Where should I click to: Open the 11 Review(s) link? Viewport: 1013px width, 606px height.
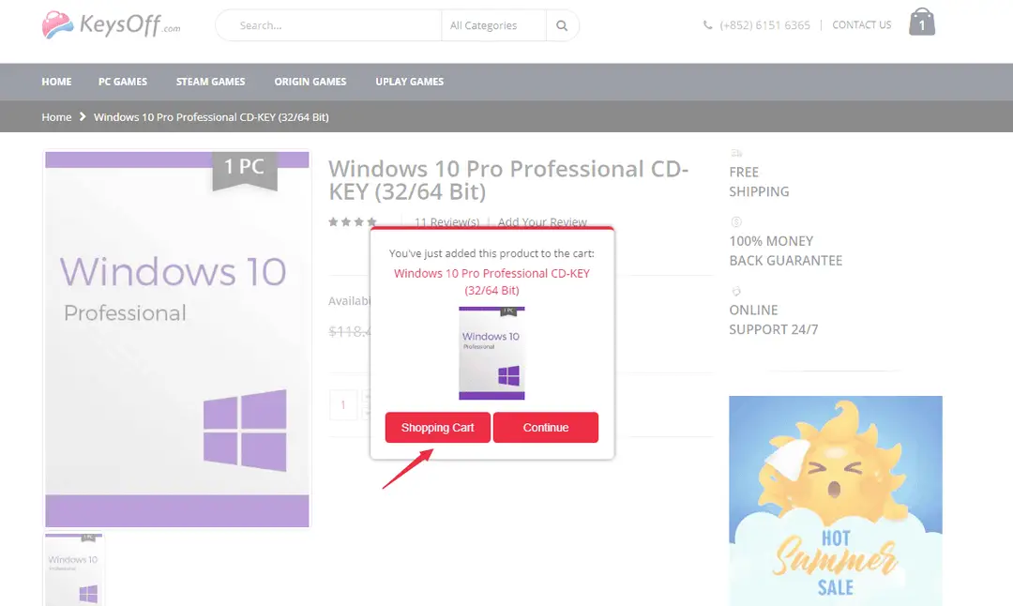click(447, 221)
